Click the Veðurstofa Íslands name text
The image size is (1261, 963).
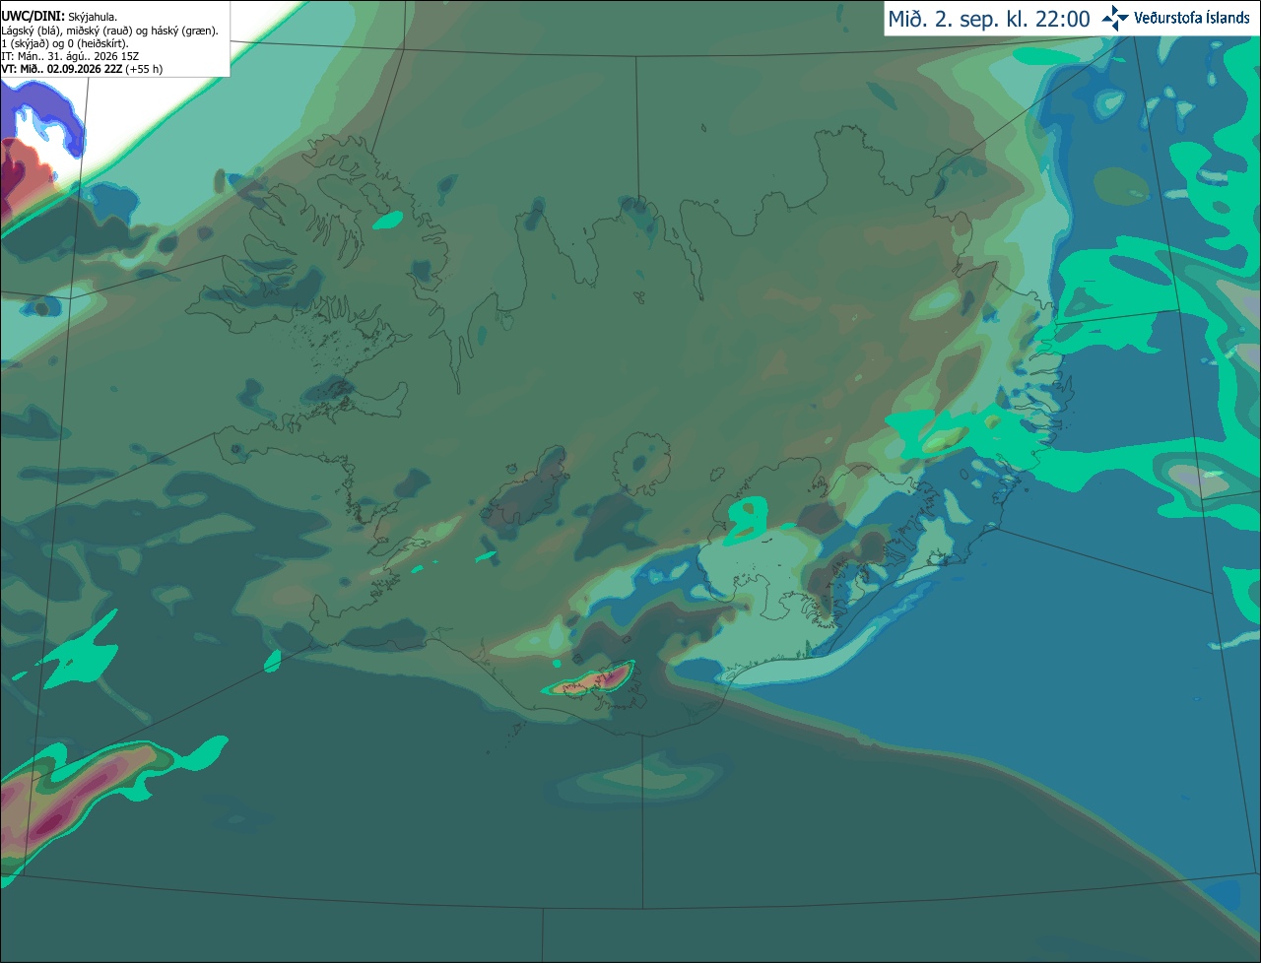point(1191,18)
